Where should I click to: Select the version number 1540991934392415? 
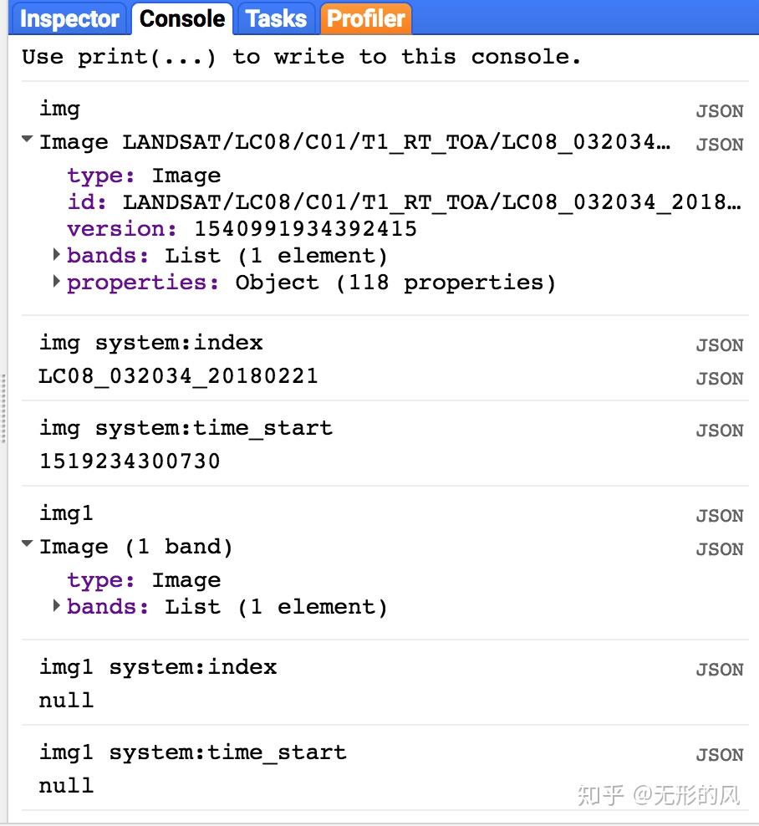pyautogui.click(x=305, y=229)
